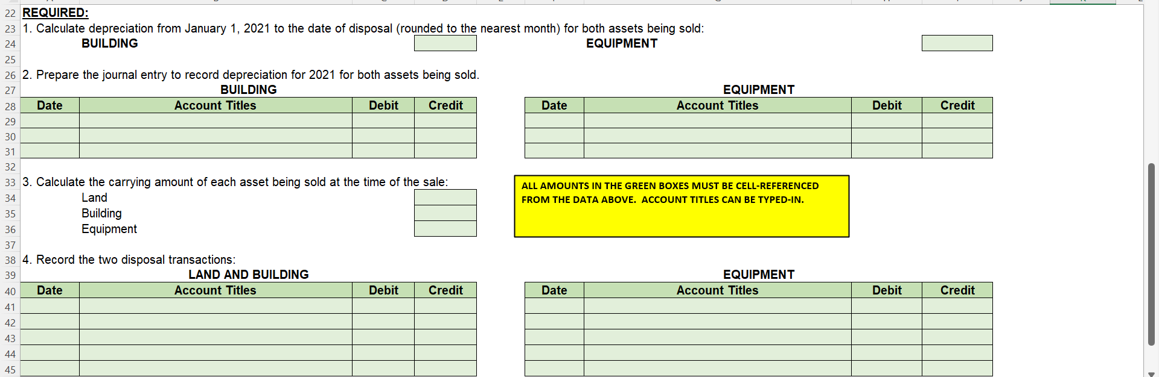Click the EQUIPMENT disposal title in row 39
The image size is (1159, 377).
pyautogui.click(x=759, y=275)
